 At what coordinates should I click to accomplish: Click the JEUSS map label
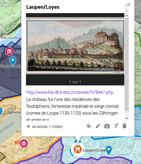[41, 149]
